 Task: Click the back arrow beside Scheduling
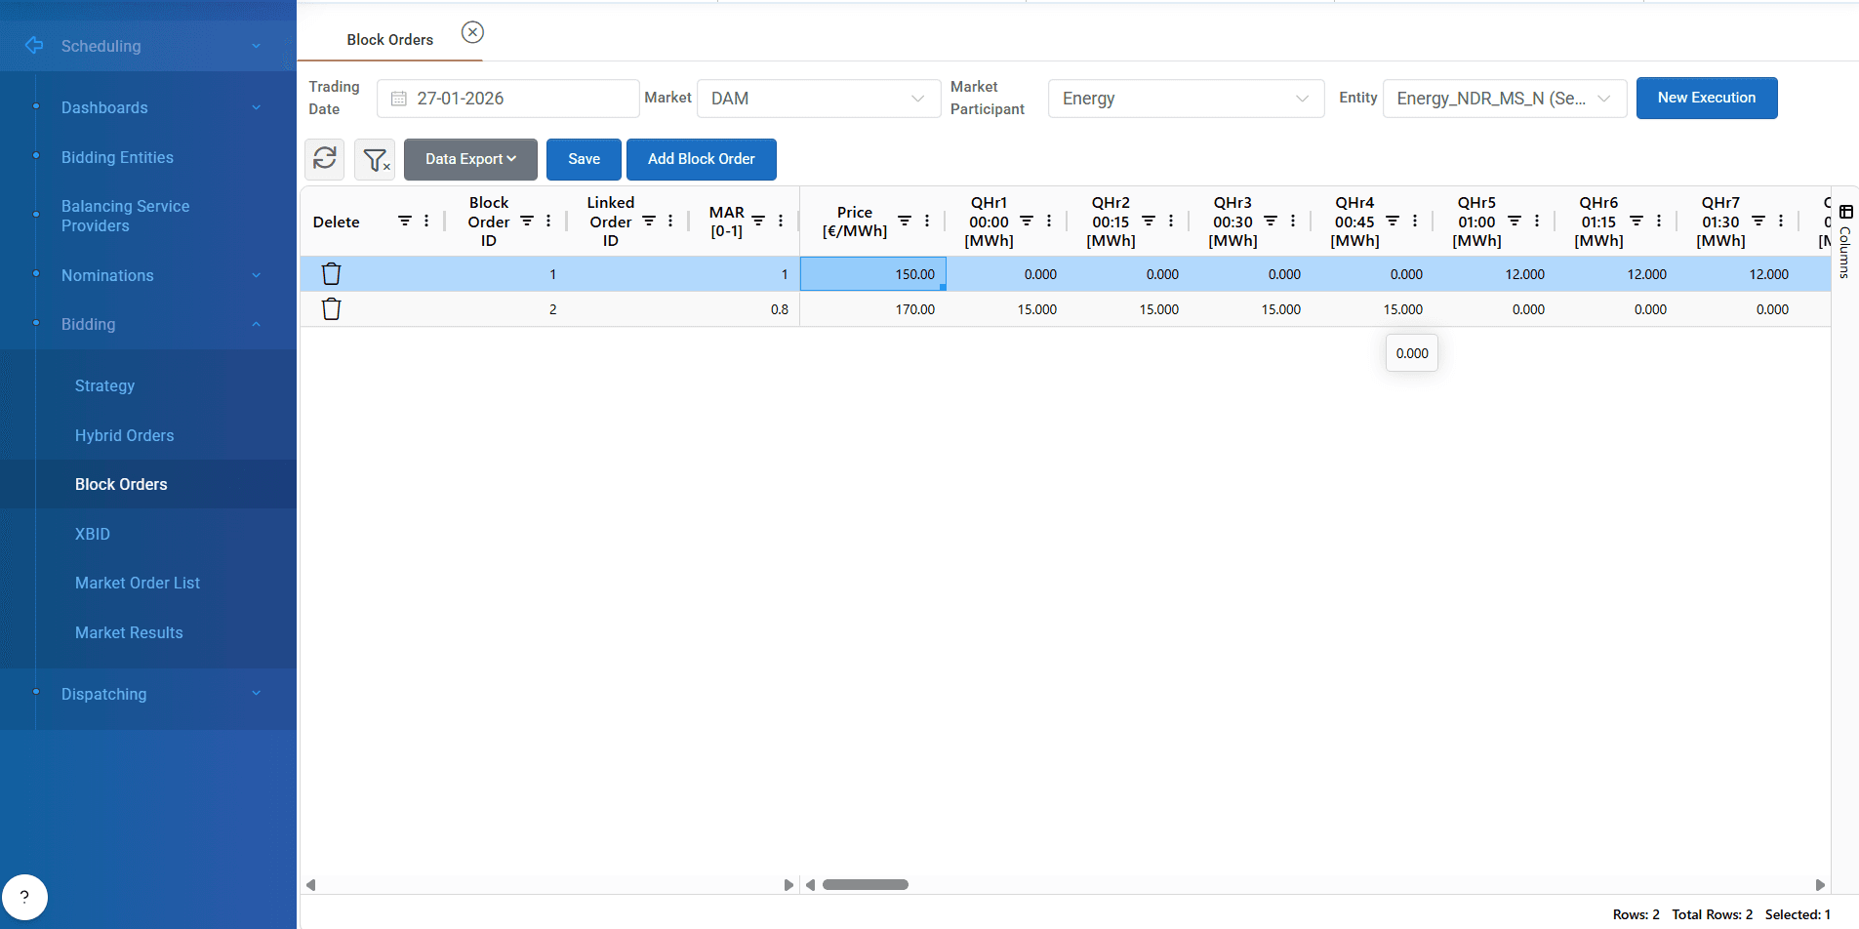click(34, 45)
